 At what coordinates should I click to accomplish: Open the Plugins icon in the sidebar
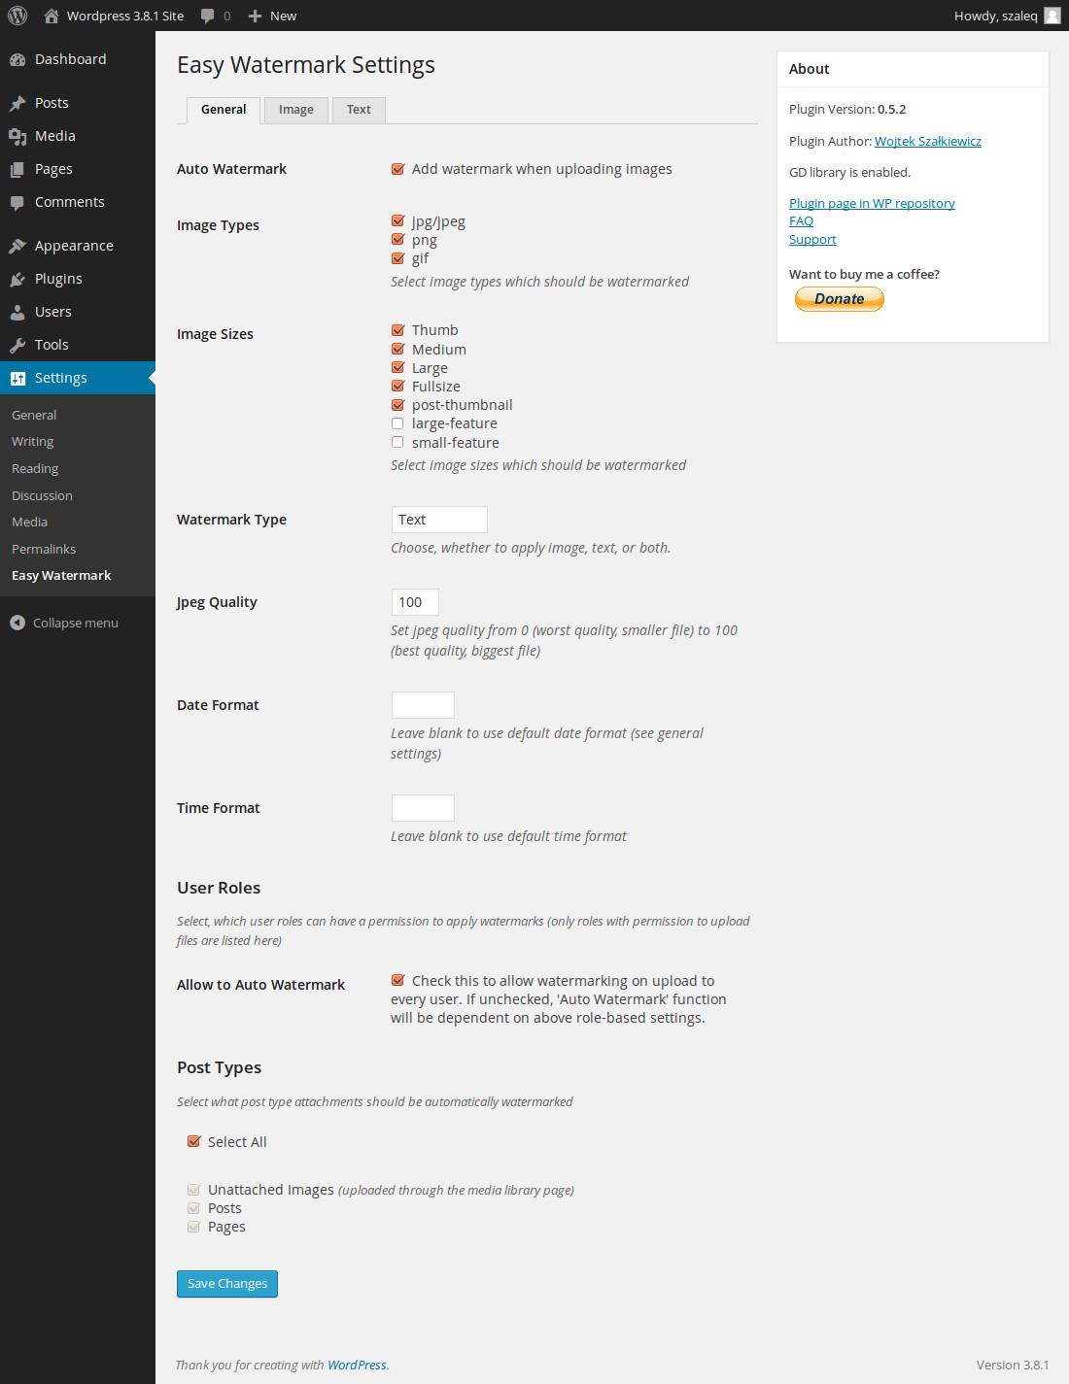click(x=17, y=279)
